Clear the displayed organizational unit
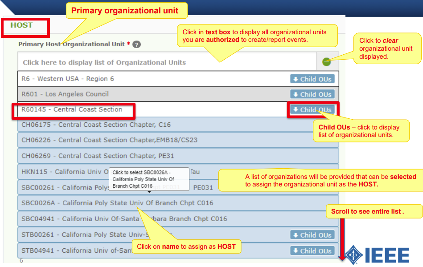The height and width of the screenshot is (267, 423). (327, 62)
